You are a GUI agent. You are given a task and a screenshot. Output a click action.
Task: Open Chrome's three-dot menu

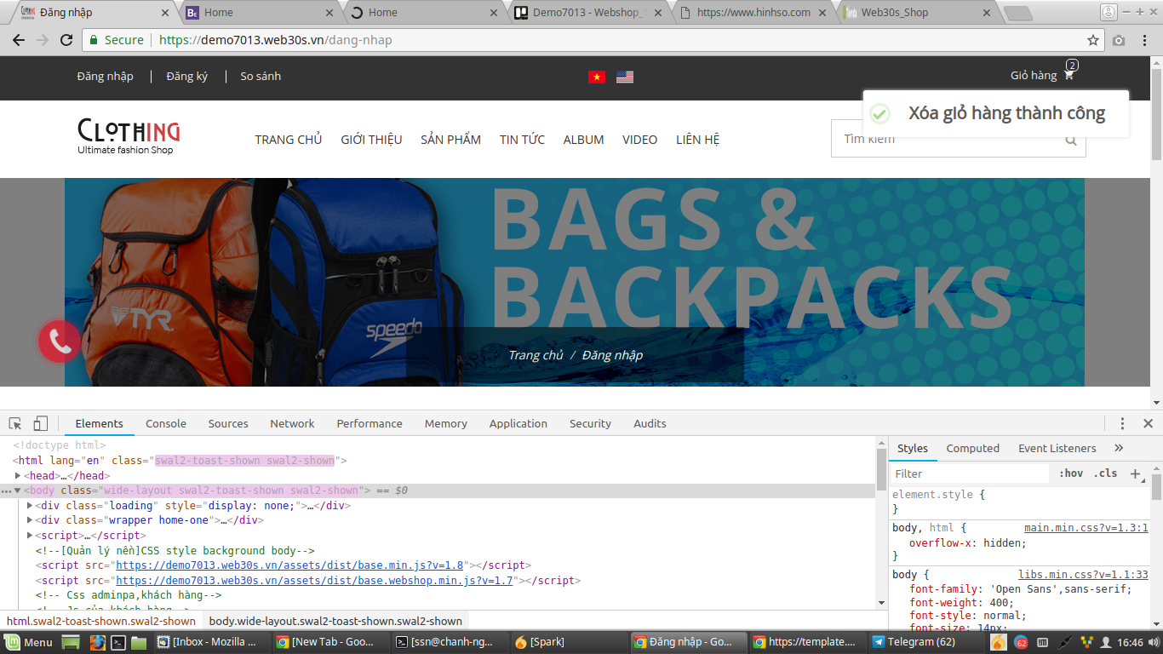pyautogui.click(x=1146, y=40)
